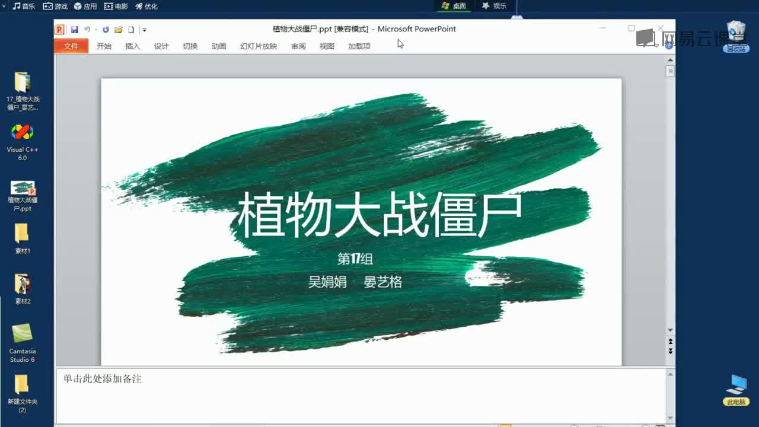Screen dimensions: 759x427
Task: Select the 新建文件夹 (2) desktop folder
Action: pyautogui.click(x=23, y=394)
